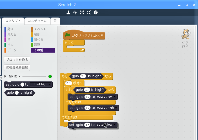Minimize the Scratch 2 window
Viewport: 198px width, 140px height.
pyautogui.click(x=179, y=5)
